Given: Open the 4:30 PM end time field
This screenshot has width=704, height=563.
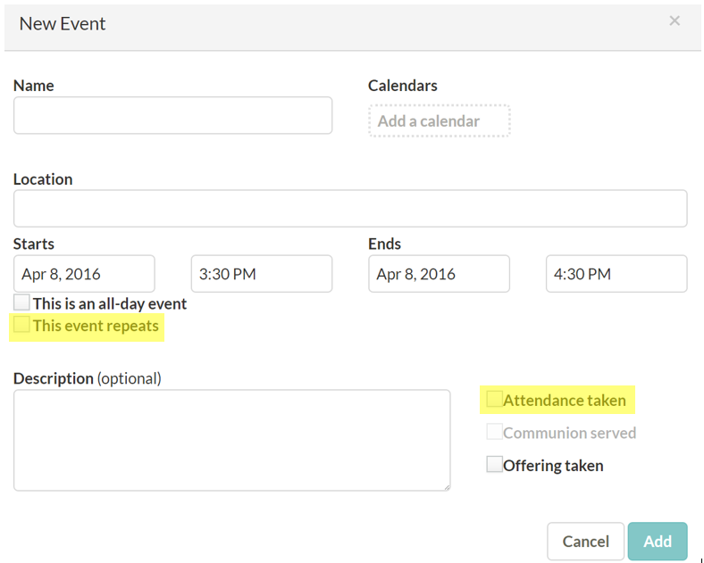Looking at the screenshot, I should click(x=616, y=274).
